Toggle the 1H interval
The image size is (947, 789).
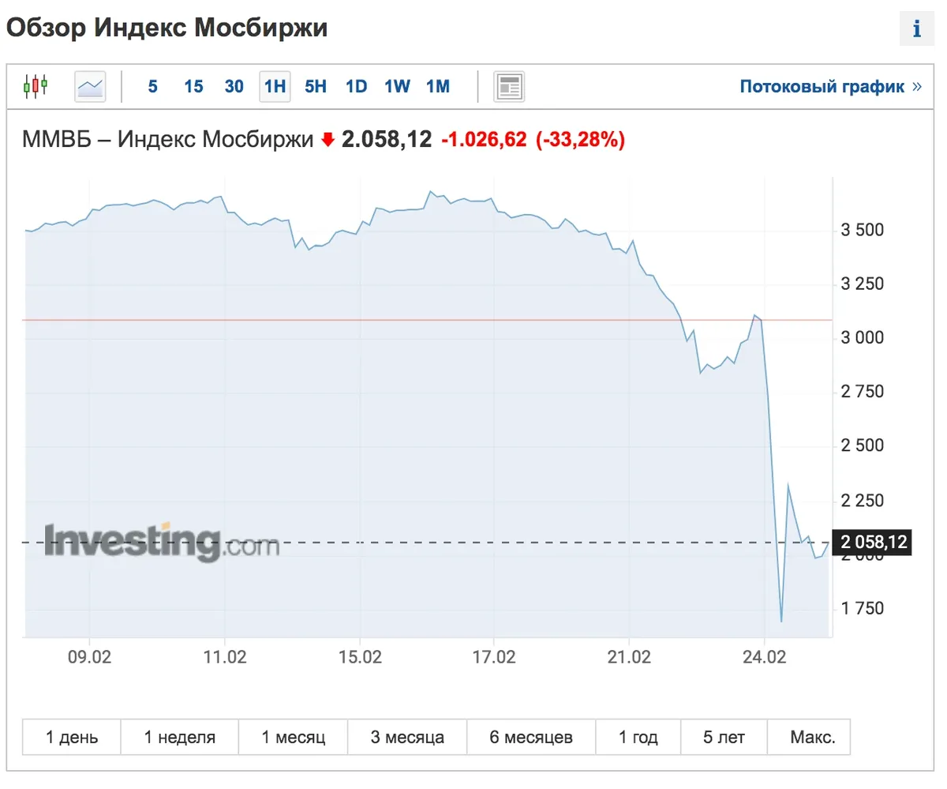[x=275, y=87]
